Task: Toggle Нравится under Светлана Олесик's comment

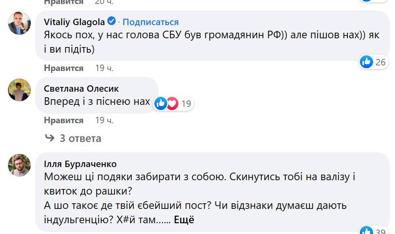Action: pyautogui.click(x=63, y=120)
